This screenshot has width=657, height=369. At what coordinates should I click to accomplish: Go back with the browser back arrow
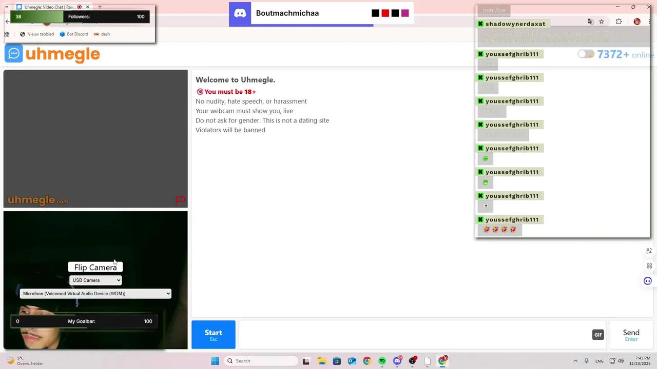pos(7,22)
